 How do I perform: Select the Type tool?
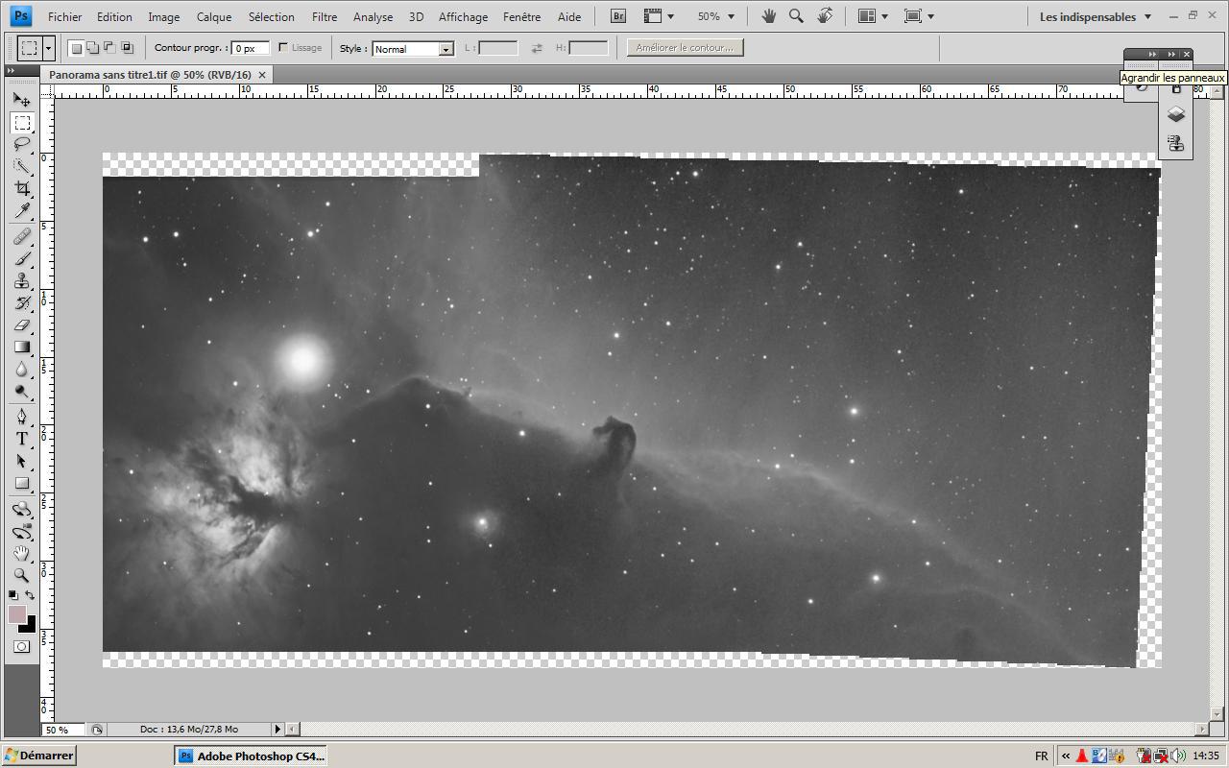click(21, 439)
